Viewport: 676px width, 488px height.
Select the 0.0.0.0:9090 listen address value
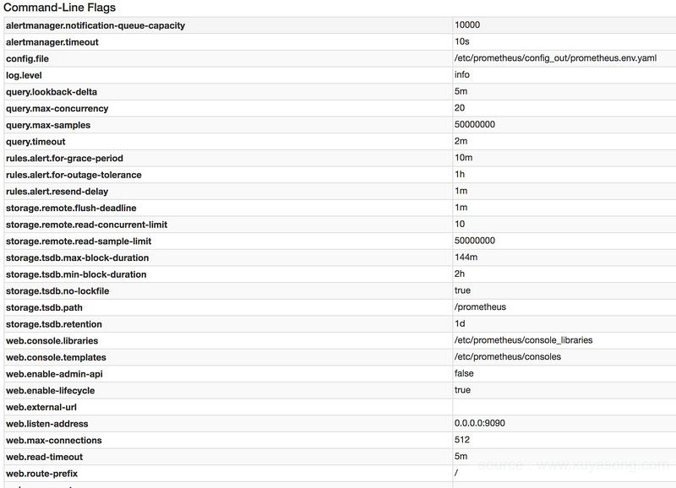(x=478, y=423)
